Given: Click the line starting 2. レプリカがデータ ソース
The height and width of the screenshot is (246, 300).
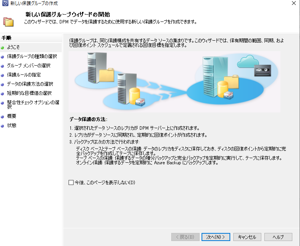Looking at the screenshot, I should click(x=138, y=135).
